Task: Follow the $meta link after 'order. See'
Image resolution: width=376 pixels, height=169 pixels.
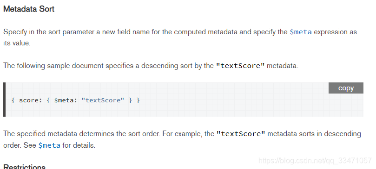Action: tap(49, 145)
